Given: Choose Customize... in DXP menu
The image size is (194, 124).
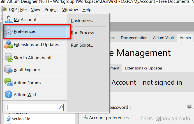Looking at the screenshot, I should click(x=82, y=21).
